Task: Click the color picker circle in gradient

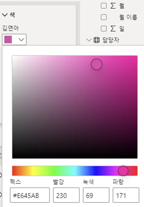Action: point(97,64)
